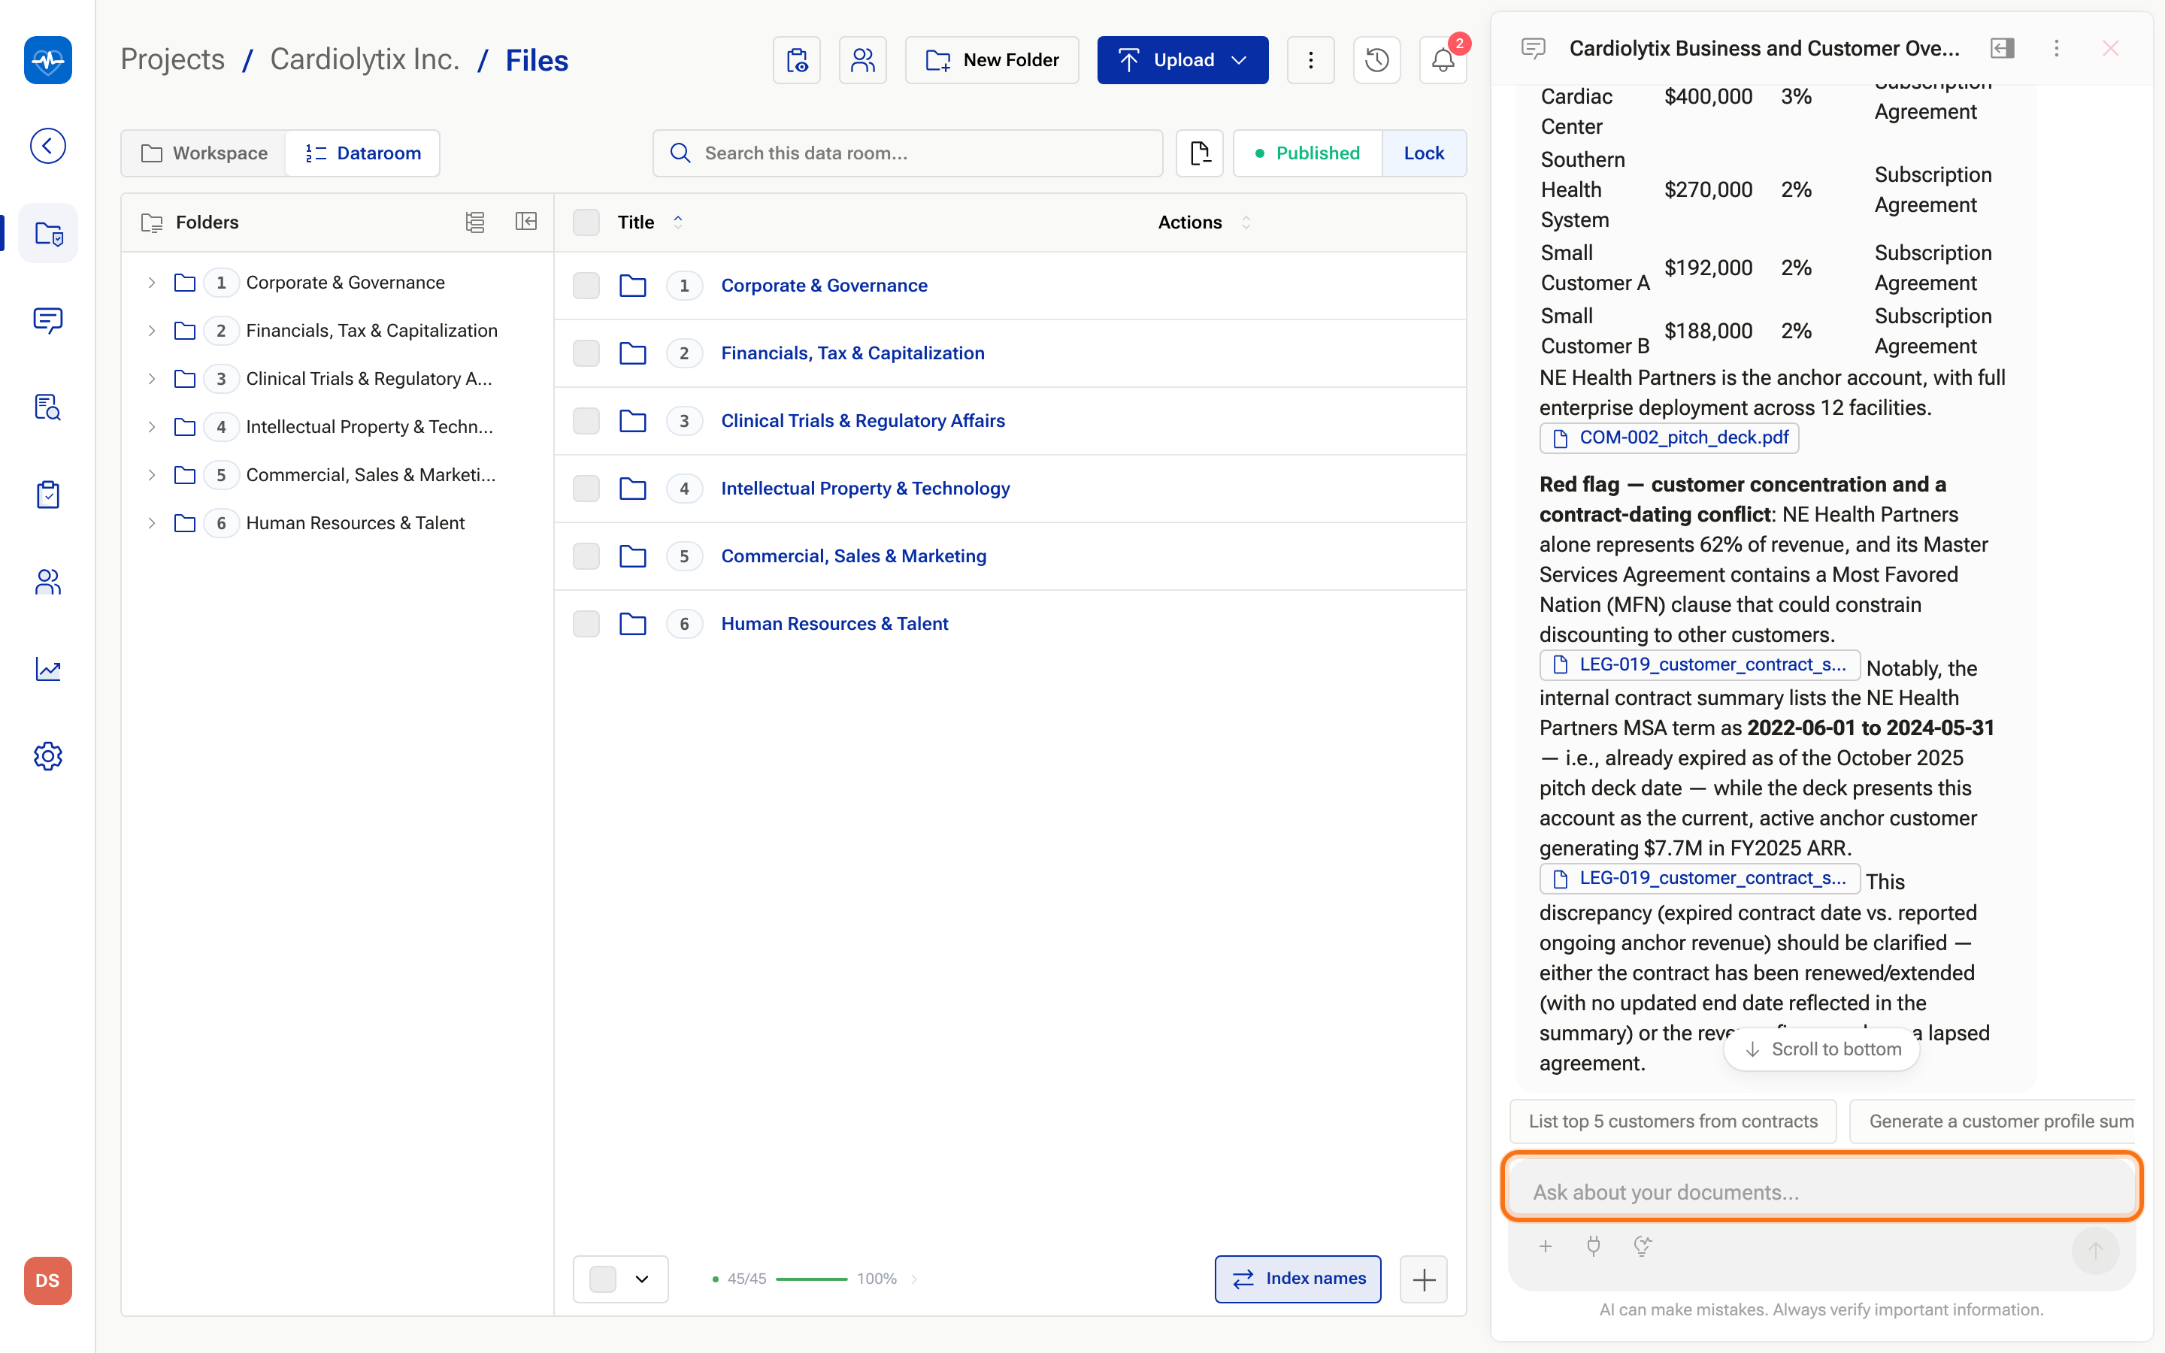2165x1353 pixels.
Task: Open the COM-002_pitch_deck.pdf citation
Action: [x=1669, y=437]
